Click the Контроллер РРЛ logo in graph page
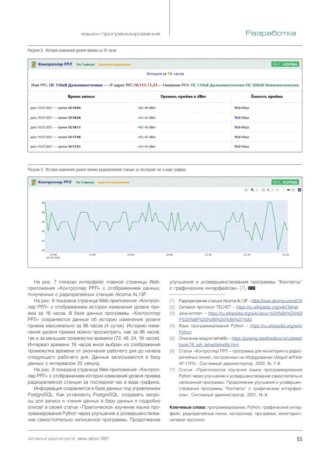This screenshot has height=458, width=324. (x=51, y=182)
